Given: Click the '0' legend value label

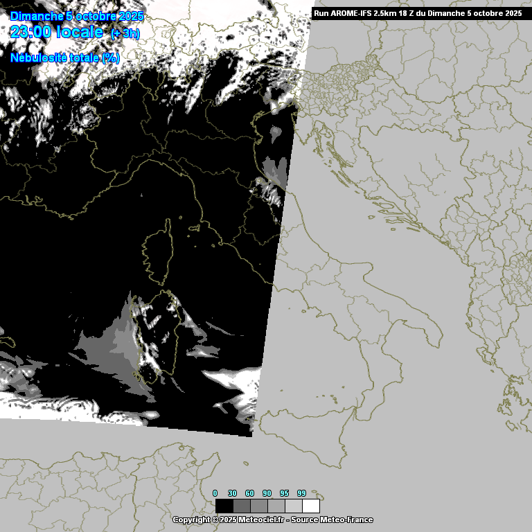Looking at the screenshot, I should pos(215,493).
